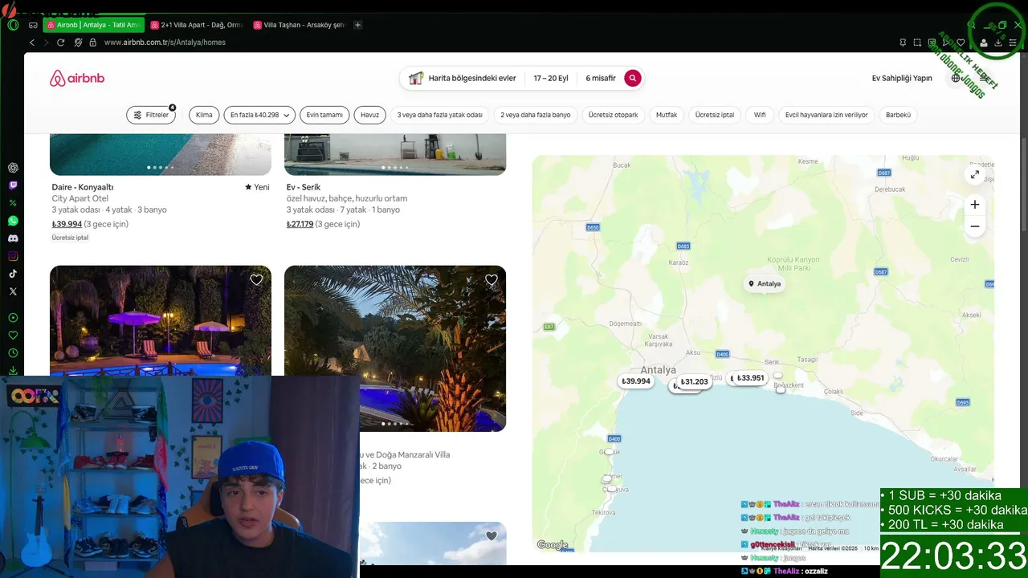The width and height of the screenshot is (1028, 578).
Task: Favorite the palm tree night pool listing
Action: pyautogui.click(x=492, y=280)
